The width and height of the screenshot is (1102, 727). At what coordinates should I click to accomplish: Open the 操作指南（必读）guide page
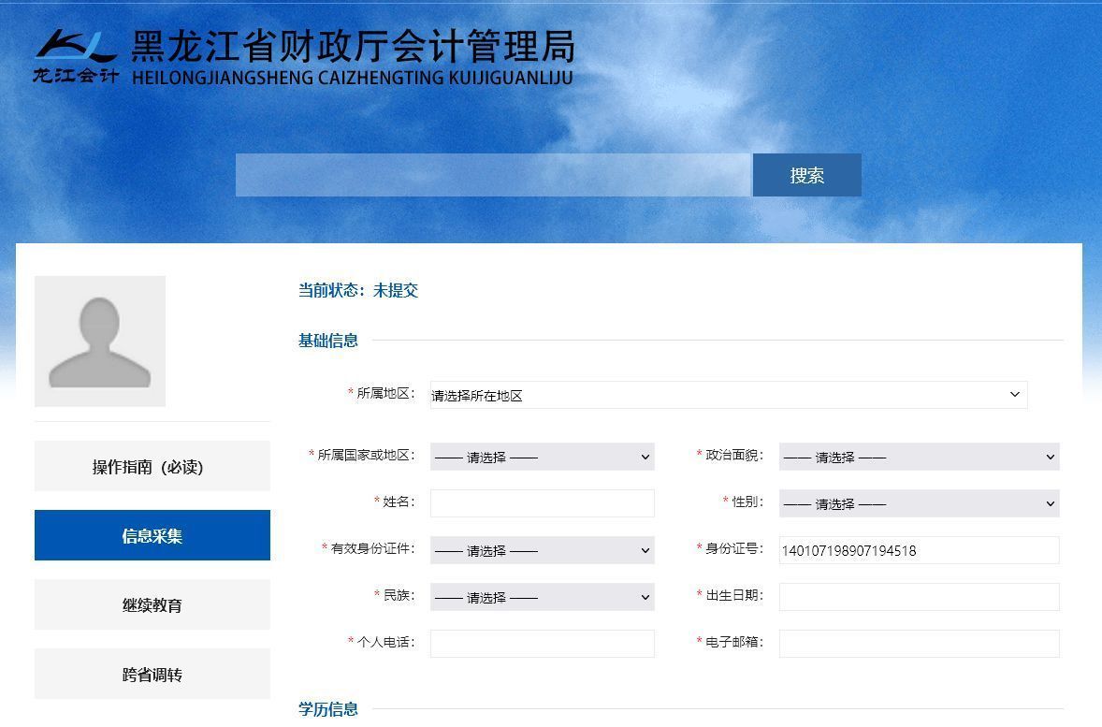tap(152, 465)
